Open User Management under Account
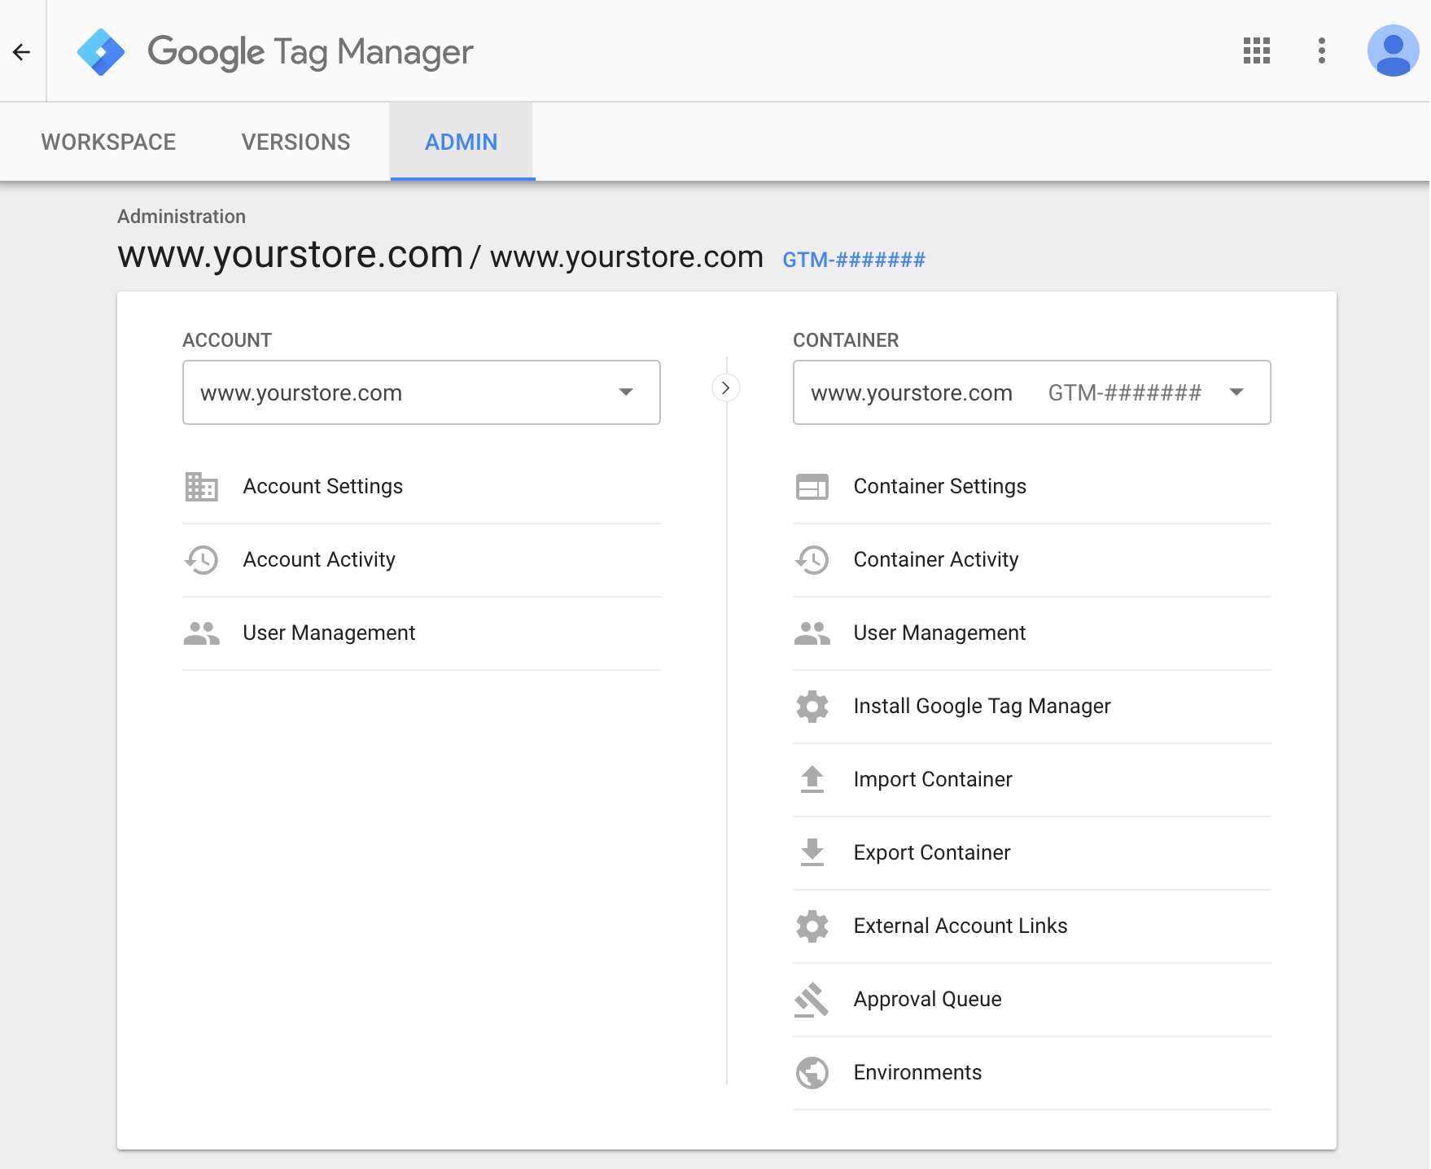The width and height of the screenshot is (1431, 1169). click(x=421, y=633)
